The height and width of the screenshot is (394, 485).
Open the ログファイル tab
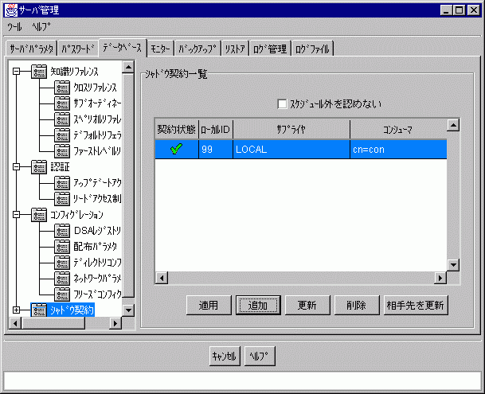point(312,49)
